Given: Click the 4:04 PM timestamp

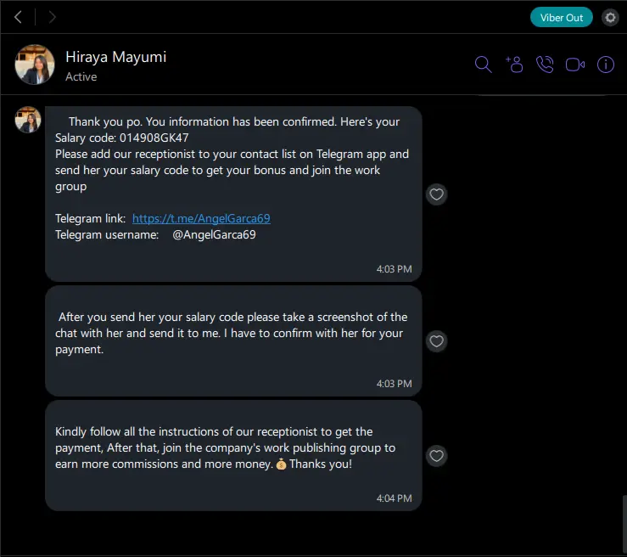Looking at the screenshot, I should [x=394, y=498].
